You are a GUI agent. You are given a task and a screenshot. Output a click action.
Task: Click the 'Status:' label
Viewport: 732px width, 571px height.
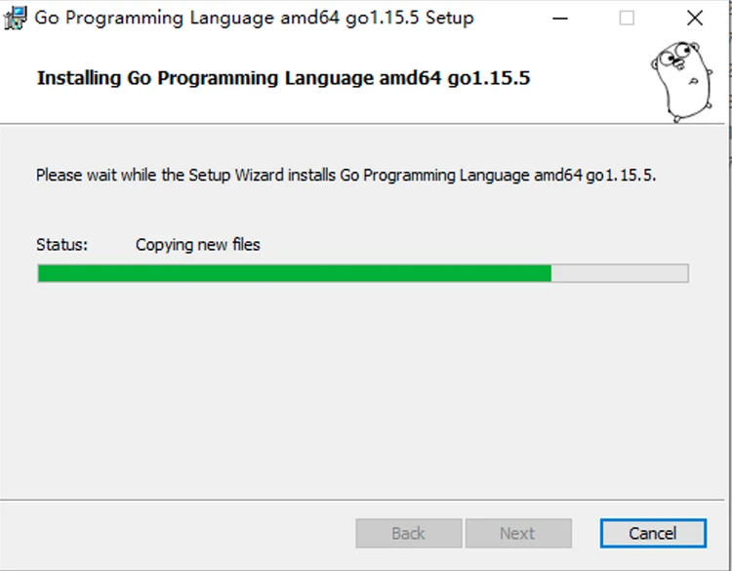pyautogui.click(x=61, y=245)
